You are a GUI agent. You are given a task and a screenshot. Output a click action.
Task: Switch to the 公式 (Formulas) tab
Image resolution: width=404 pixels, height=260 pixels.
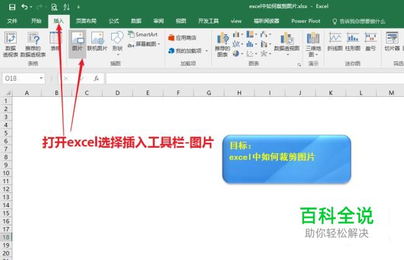point(114,21)
